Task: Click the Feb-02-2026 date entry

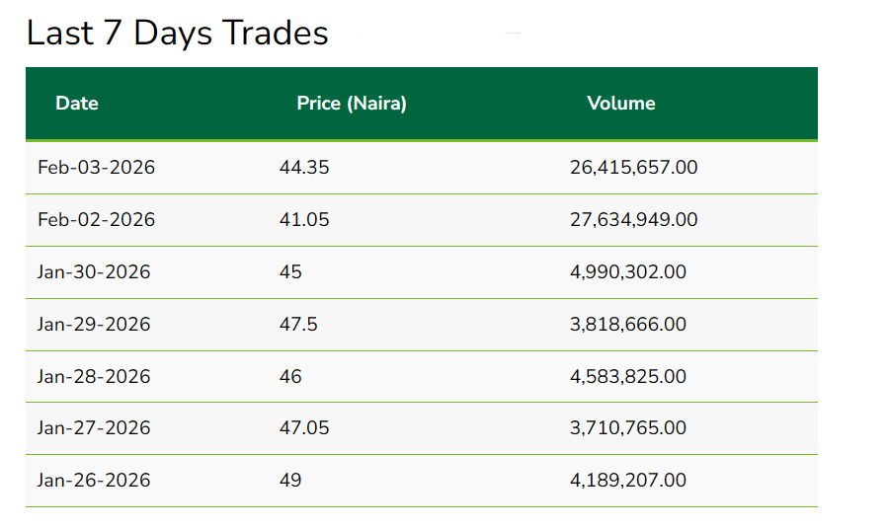Action: [x=96, y=220]
